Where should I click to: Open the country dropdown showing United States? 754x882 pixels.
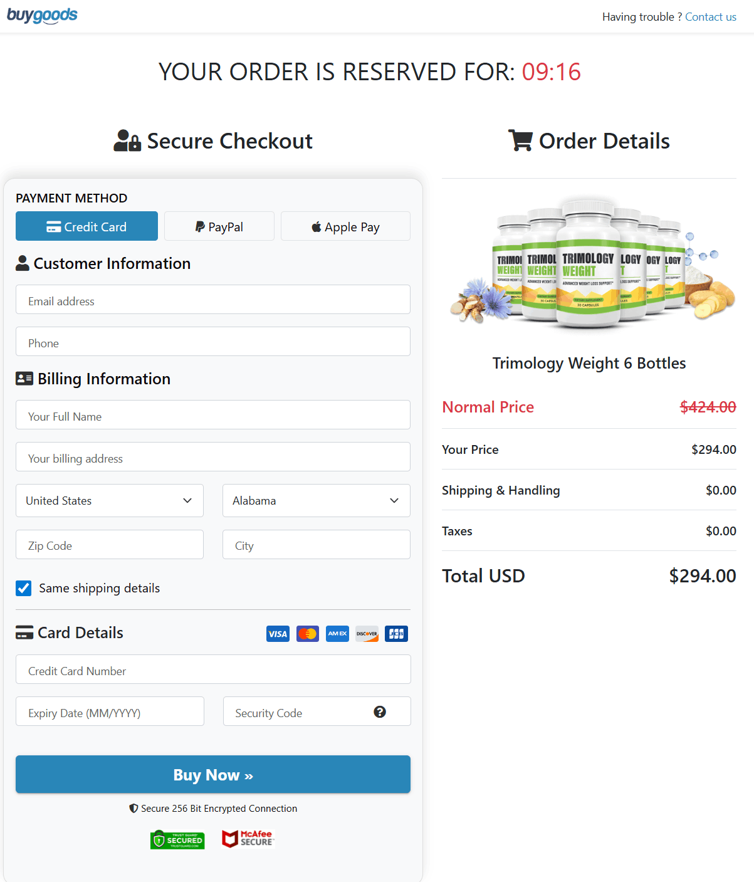tap(109, 500)
